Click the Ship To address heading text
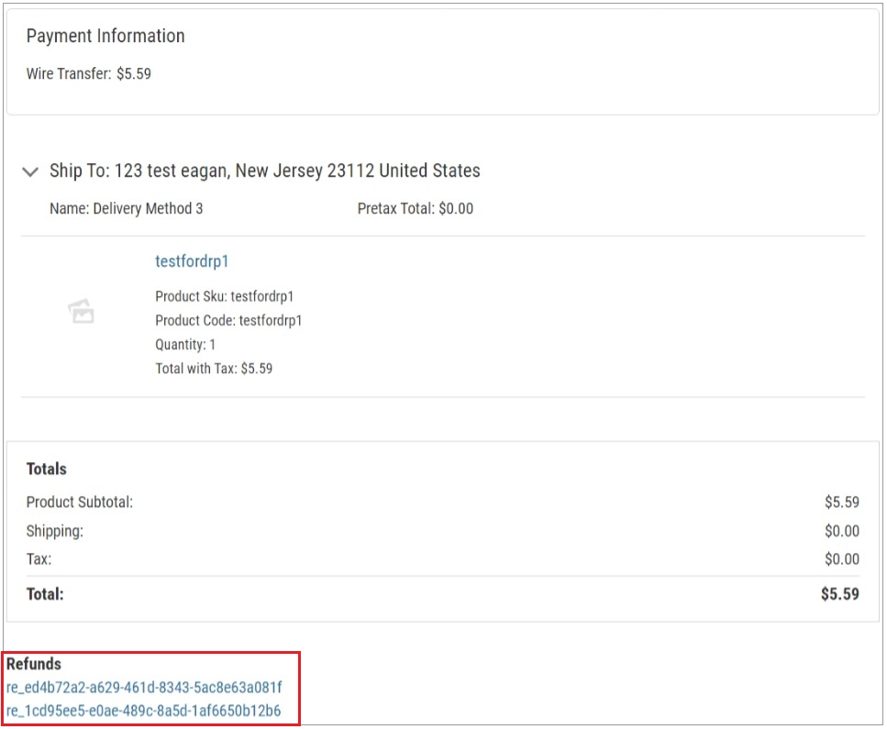This screenshot has width=887, height=729. (x=264, y=171)
